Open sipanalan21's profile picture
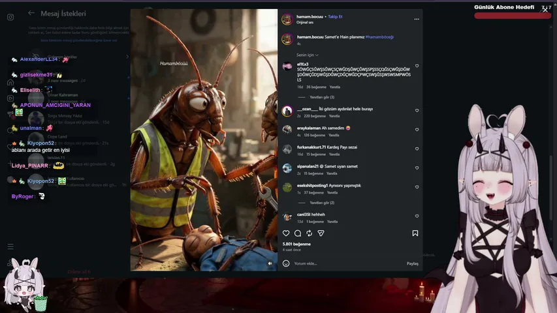Screen dimensions: 557x313 287,168
